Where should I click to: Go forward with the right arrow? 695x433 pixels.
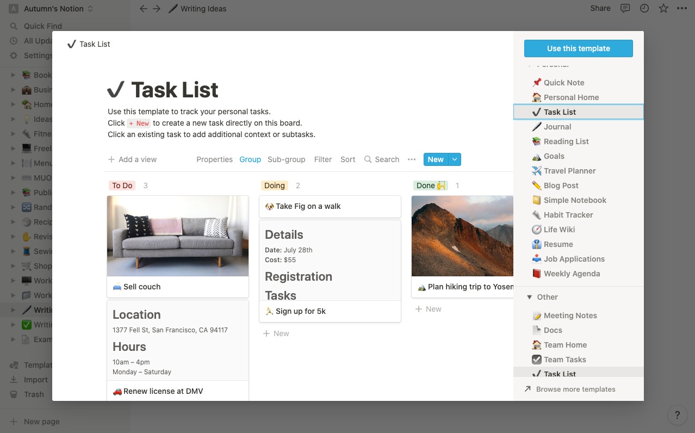point(157,9)
